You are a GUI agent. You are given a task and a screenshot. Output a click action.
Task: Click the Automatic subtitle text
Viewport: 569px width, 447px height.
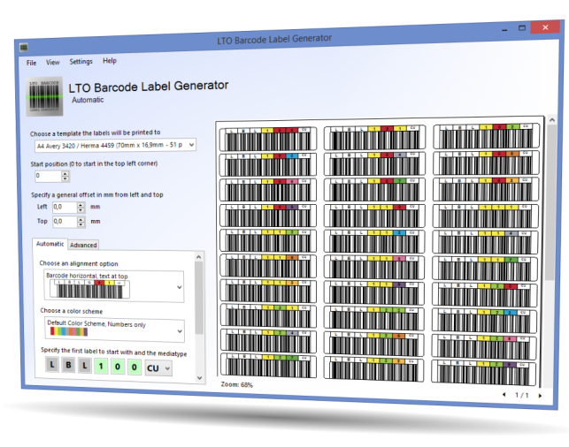[x=88, y=100]
